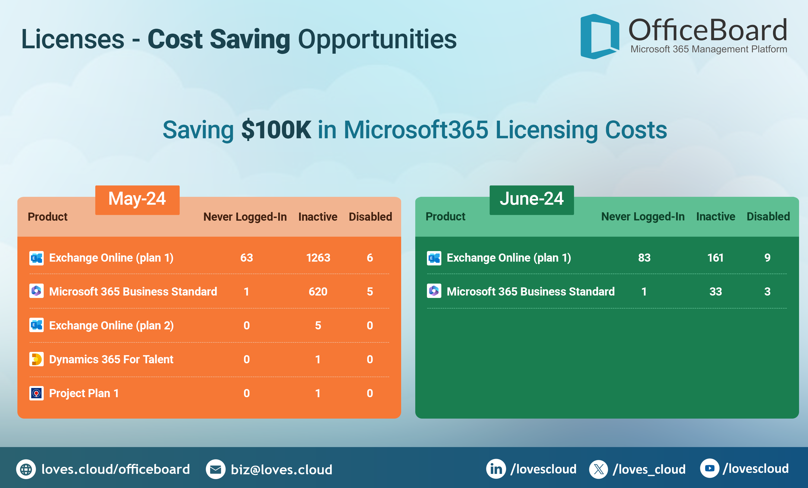Open the YouTube /lovescloud handle
Image resolution: width=808 pixels, height=488 pixels.
[756, 469]
